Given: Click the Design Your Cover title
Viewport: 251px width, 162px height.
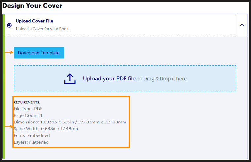Looking at the screenshot, I should tap(32, 6).
